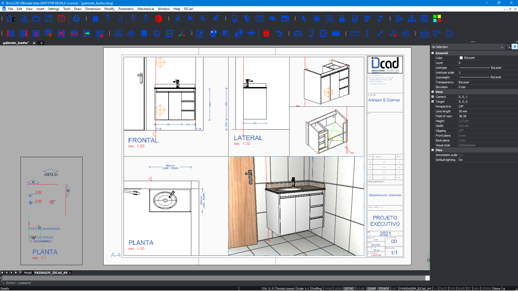Click the red Save floppy icon
The image size is (518, 291).
(x=61, y=19)
